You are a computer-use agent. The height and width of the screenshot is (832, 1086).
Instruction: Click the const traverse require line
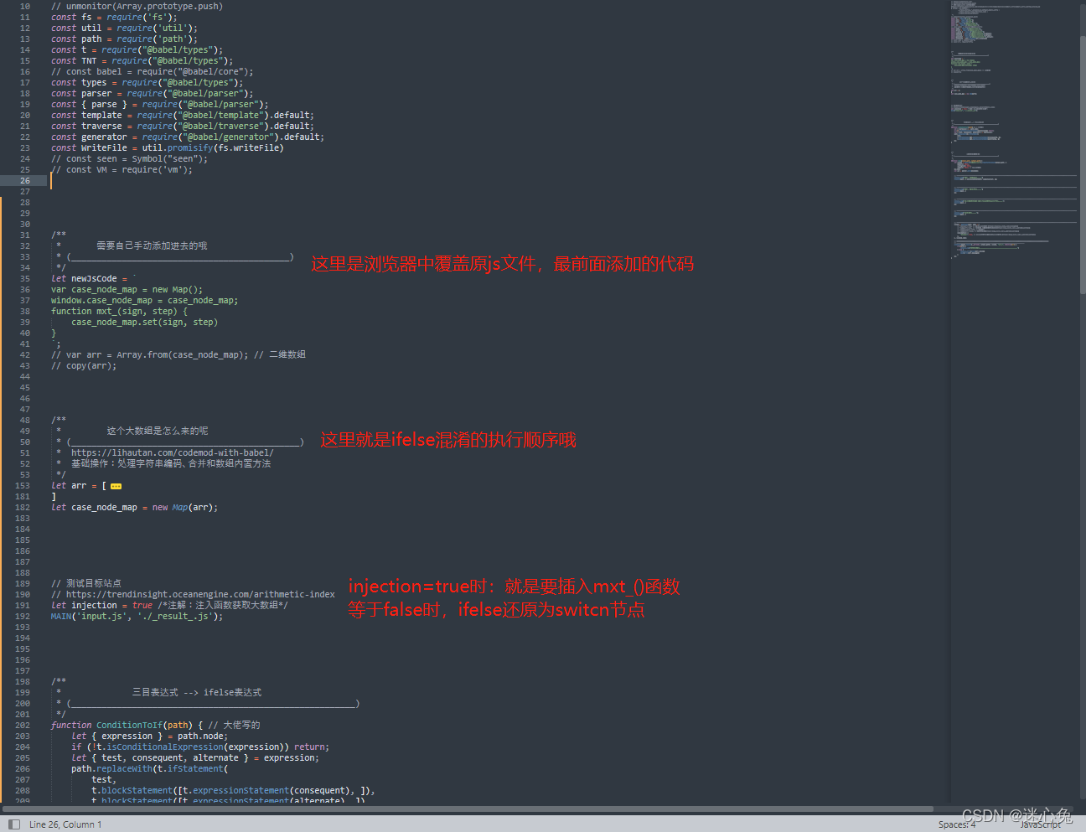(x=183, y=126)
